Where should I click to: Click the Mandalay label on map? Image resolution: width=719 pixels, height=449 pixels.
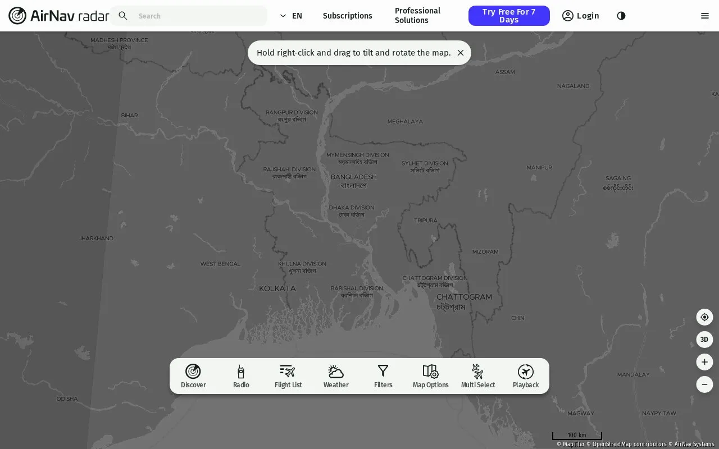tap(634, 374)
